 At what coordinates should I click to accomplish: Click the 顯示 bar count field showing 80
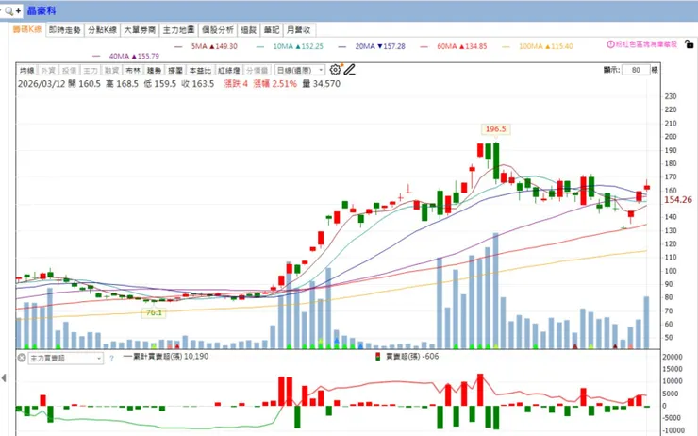pyautogui.click(x=636, y=70)
